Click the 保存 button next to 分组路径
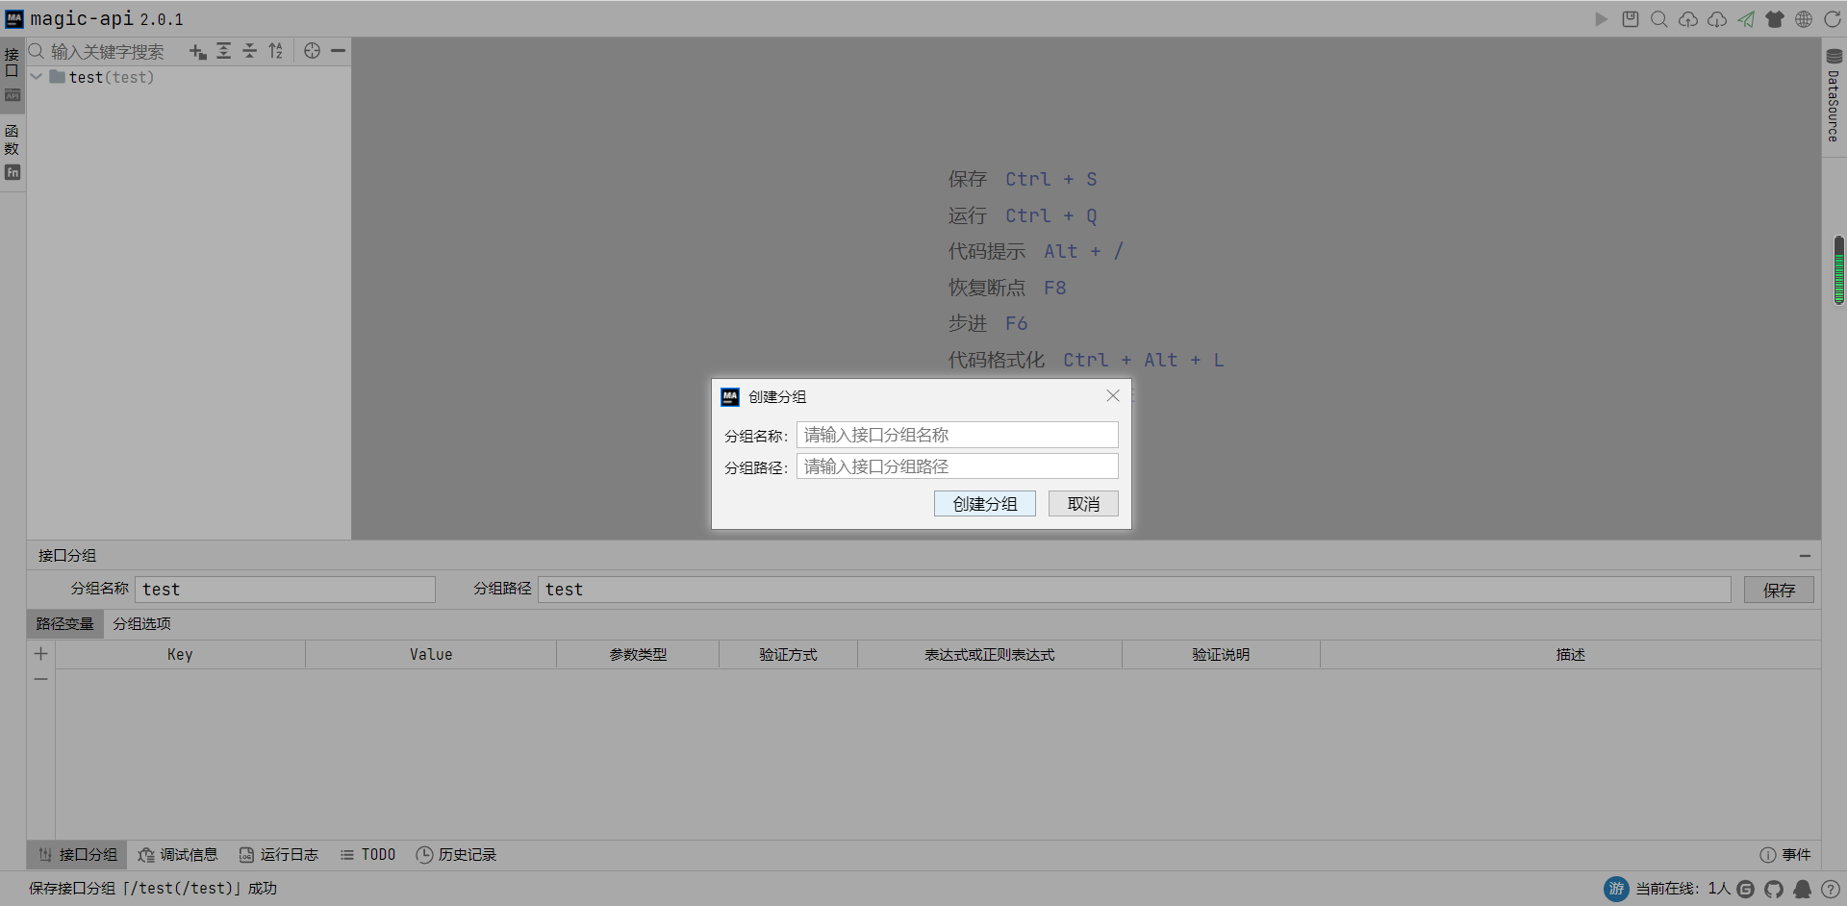Image resolution: width=1847 pixels, height=906 pixels. pyautogui.click(x=1779, y=590)
